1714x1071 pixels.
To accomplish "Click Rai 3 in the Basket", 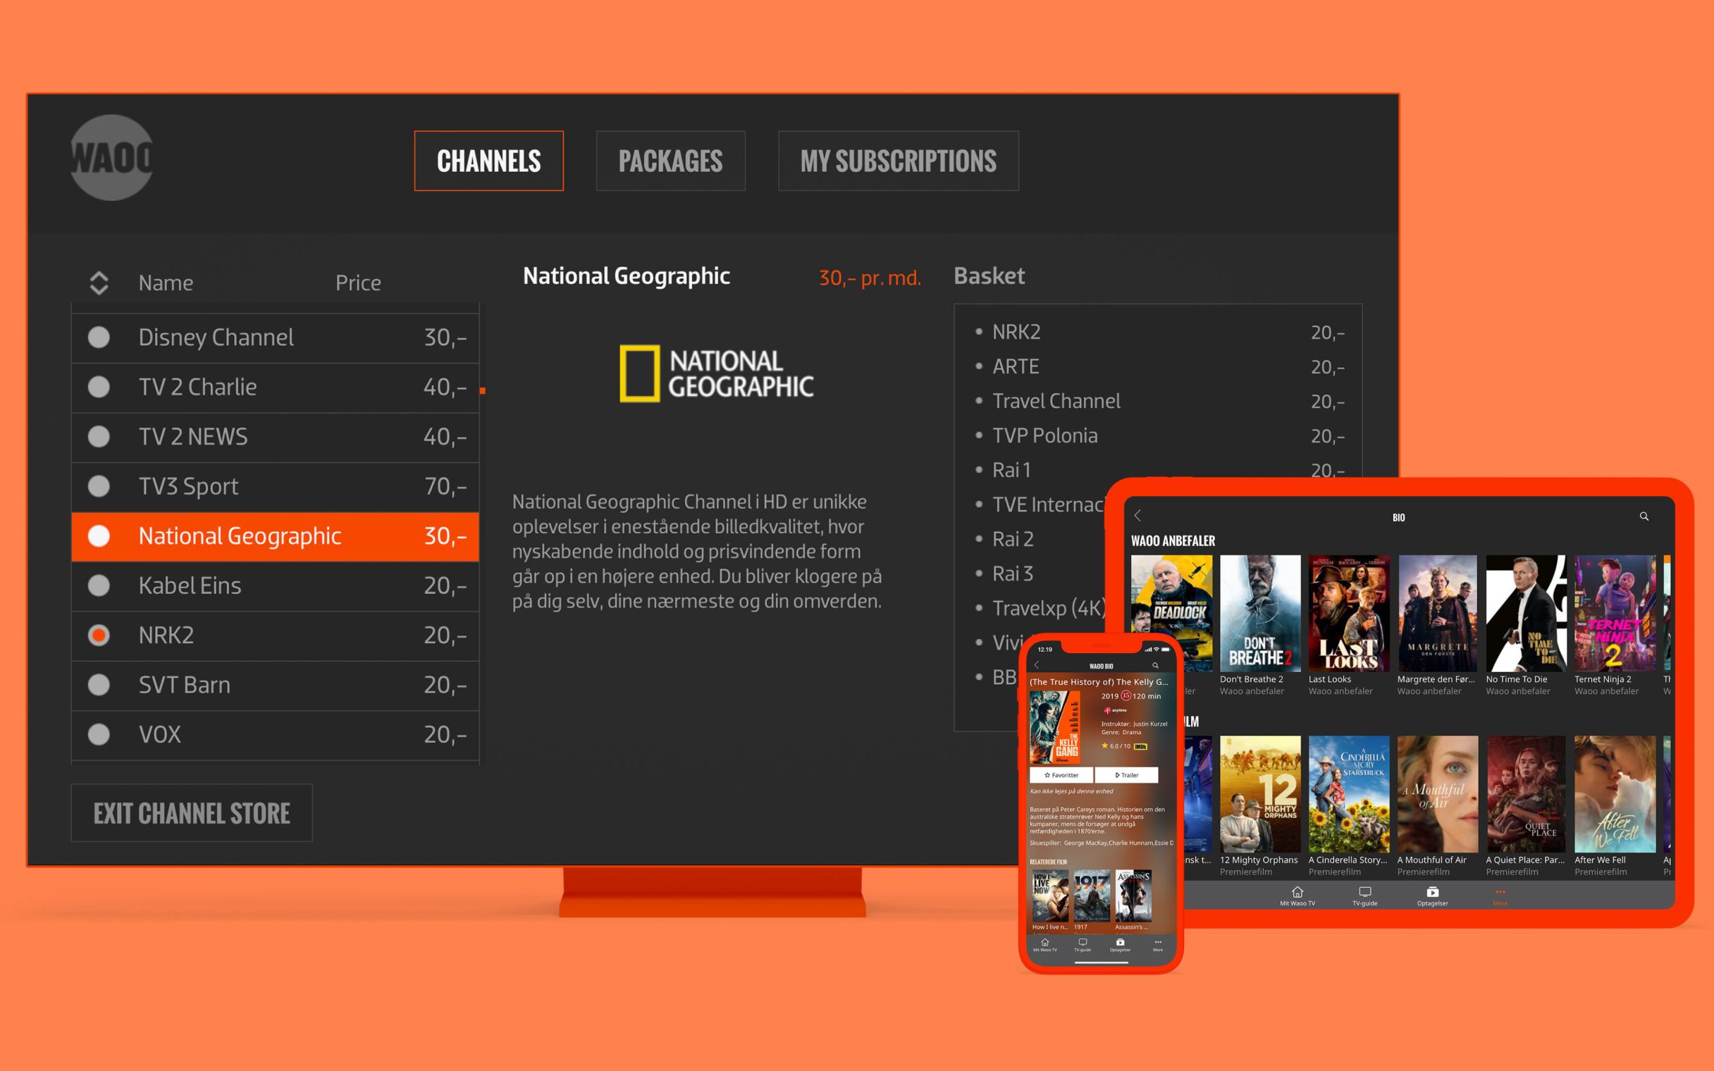I will click(x=1013, y=574).
